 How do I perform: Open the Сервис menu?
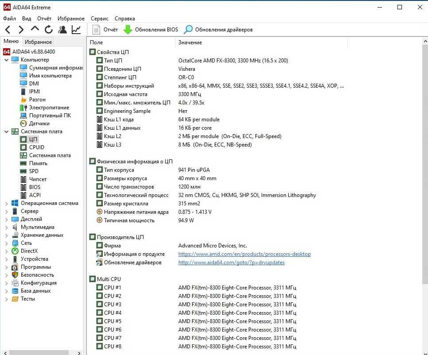pyautogui.click(x=99, y=18)
